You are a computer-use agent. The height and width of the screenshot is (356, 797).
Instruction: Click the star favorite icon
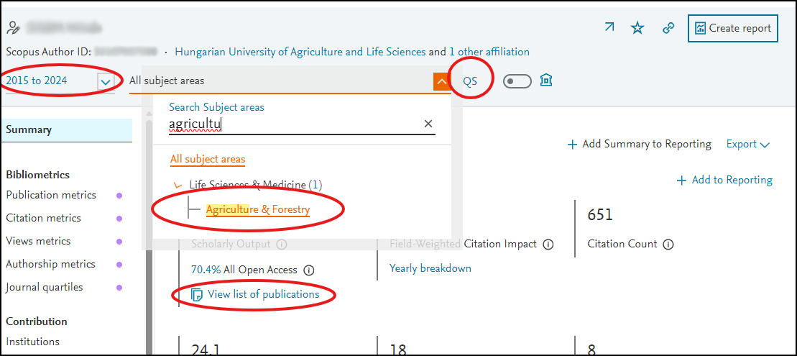click(637, 29)
